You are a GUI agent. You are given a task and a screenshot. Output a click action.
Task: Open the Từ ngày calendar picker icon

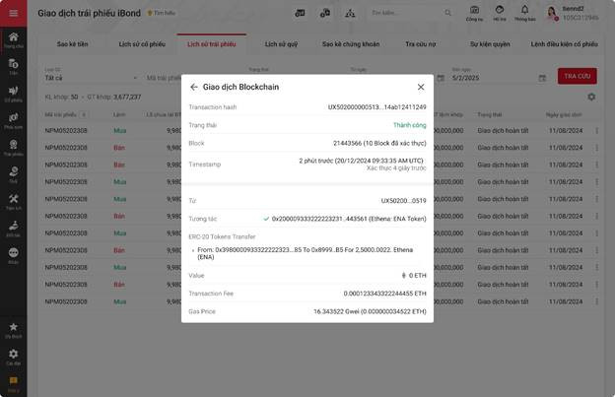click(441, 78)
